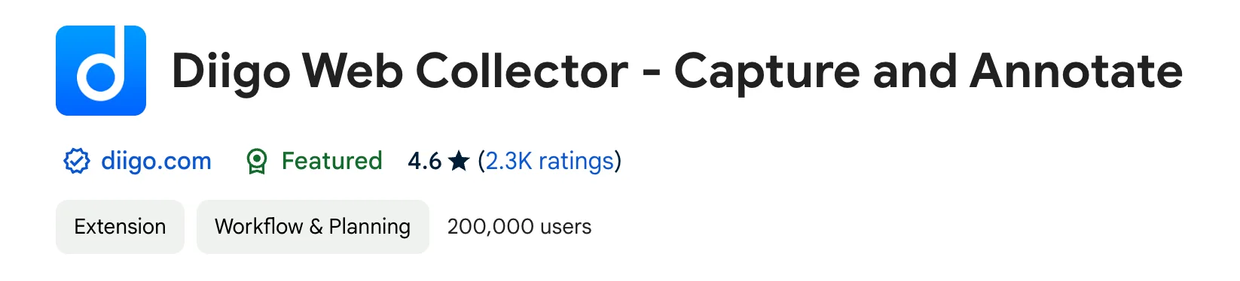The height and width of the screenshot is (281, 1240).
Task: Click the Diigo Web Collector heading
Action: (677, 71)
